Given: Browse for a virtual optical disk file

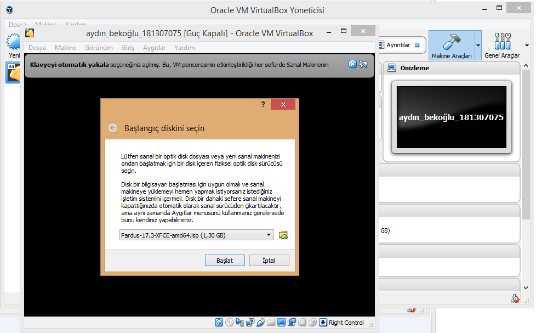Looking at the screenshot, I should click(283, 235).
